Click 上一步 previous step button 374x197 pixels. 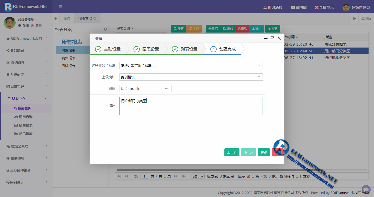[x=232, y=152]
